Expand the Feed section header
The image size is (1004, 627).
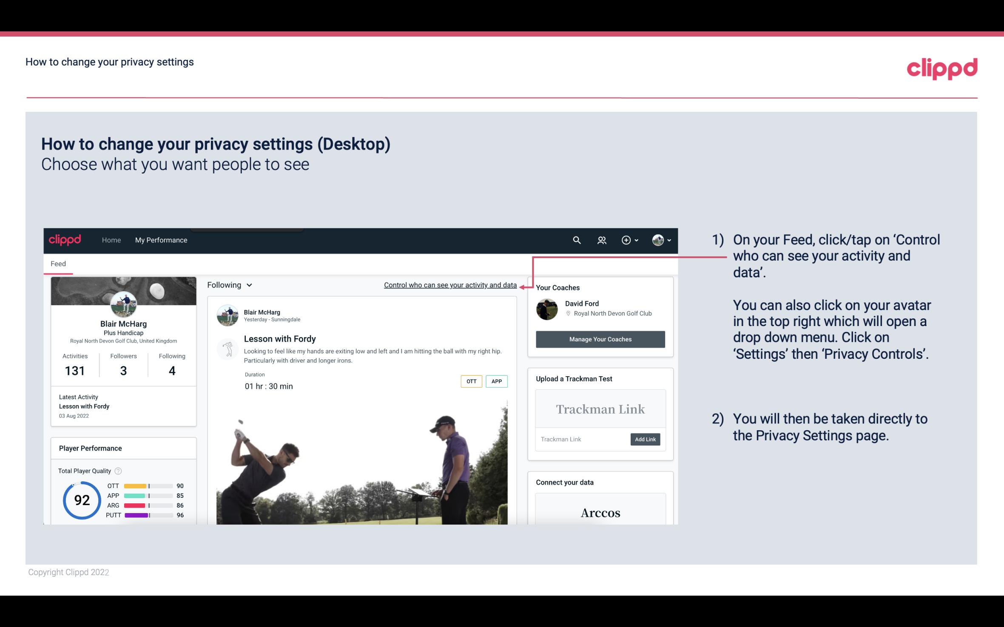58,263
